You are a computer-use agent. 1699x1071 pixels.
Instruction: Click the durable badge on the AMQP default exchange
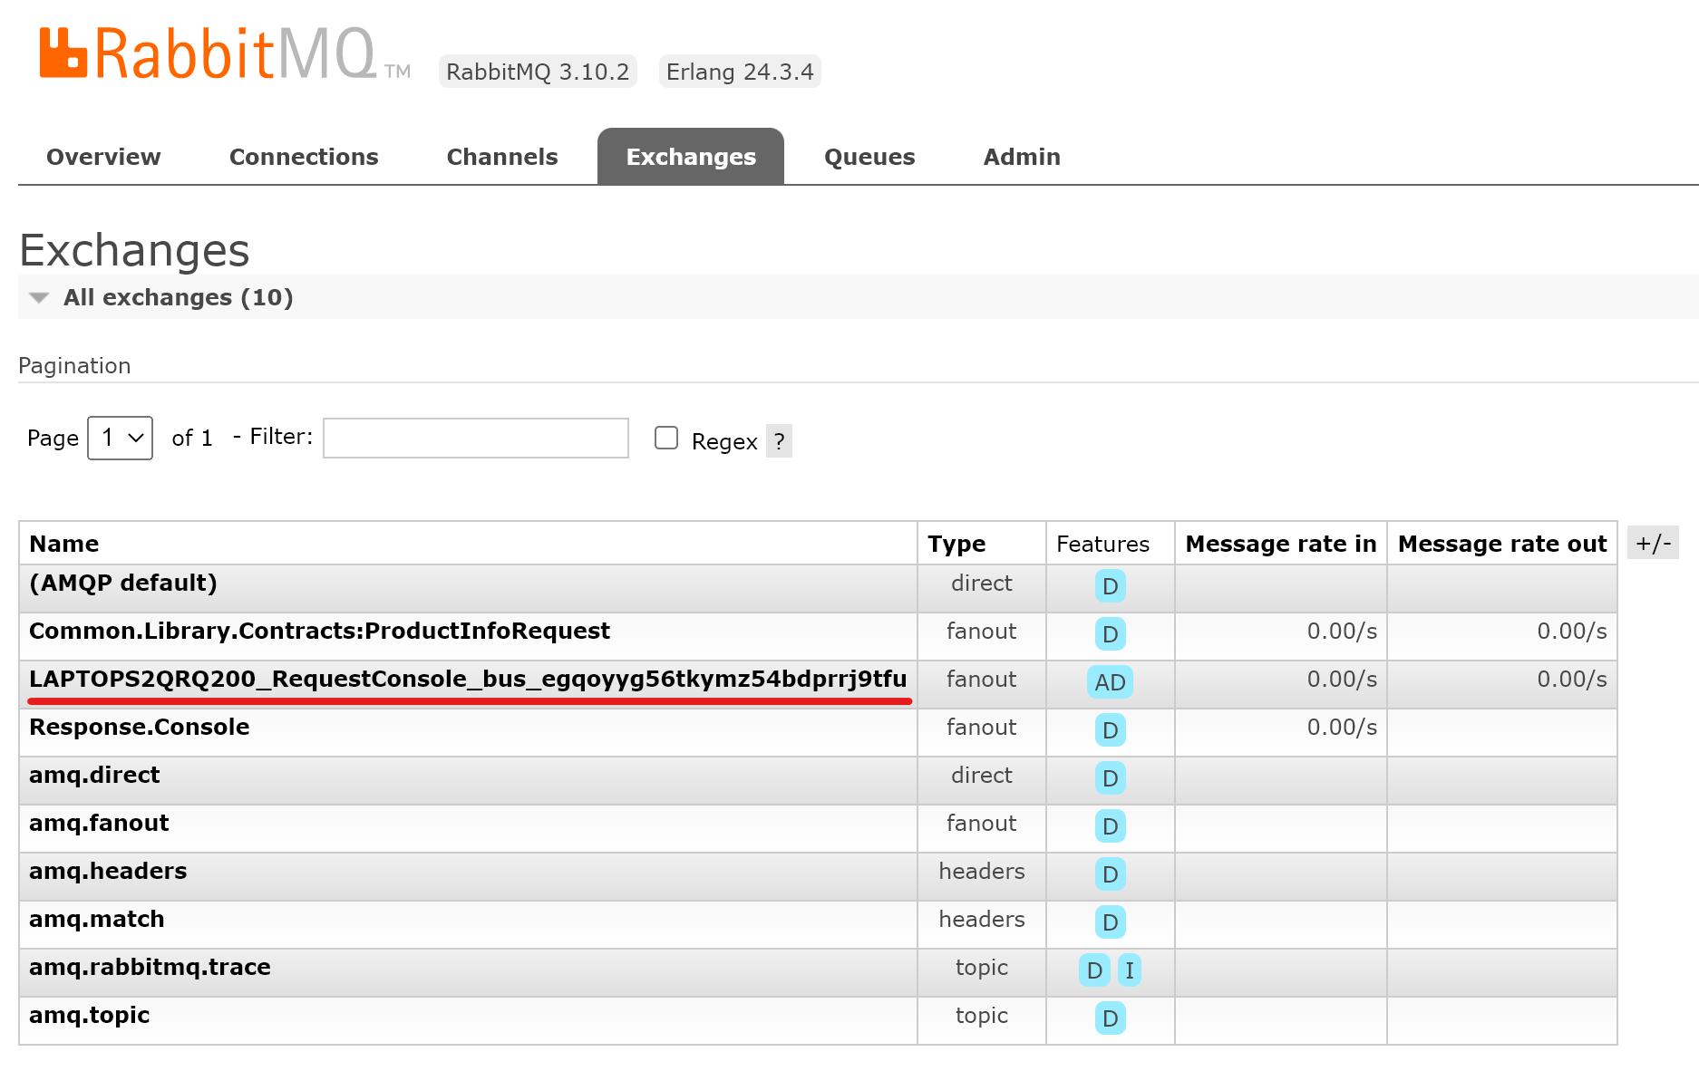(1109, 587)
